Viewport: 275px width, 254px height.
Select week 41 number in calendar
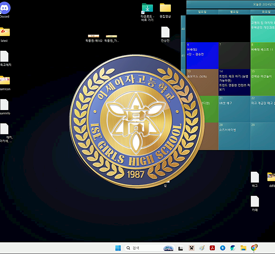coord(183,56)
